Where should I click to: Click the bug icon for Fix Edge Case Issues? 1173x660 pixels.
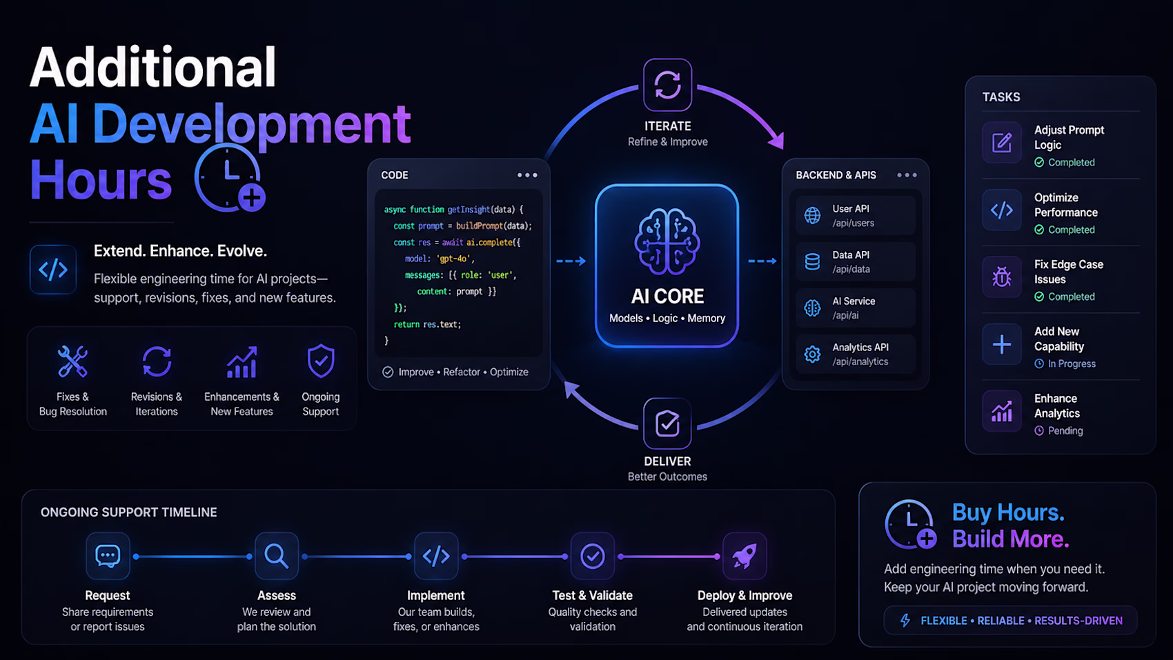click(1002, 277)
